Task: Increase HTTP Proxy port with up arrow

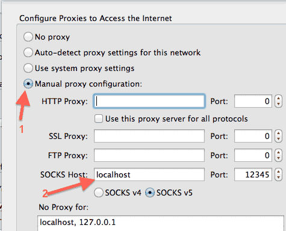Action: [278, 98]
